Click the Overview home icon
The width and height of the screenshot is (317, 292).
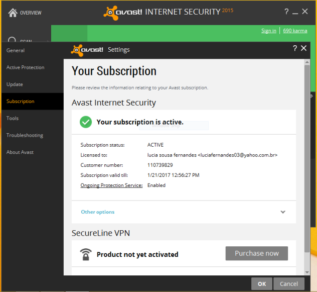(13, 13)
